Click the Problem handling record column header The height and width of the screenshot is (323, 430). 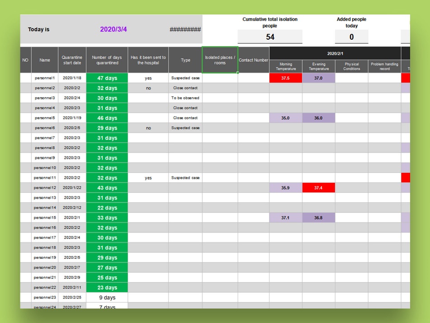[385, 66]
